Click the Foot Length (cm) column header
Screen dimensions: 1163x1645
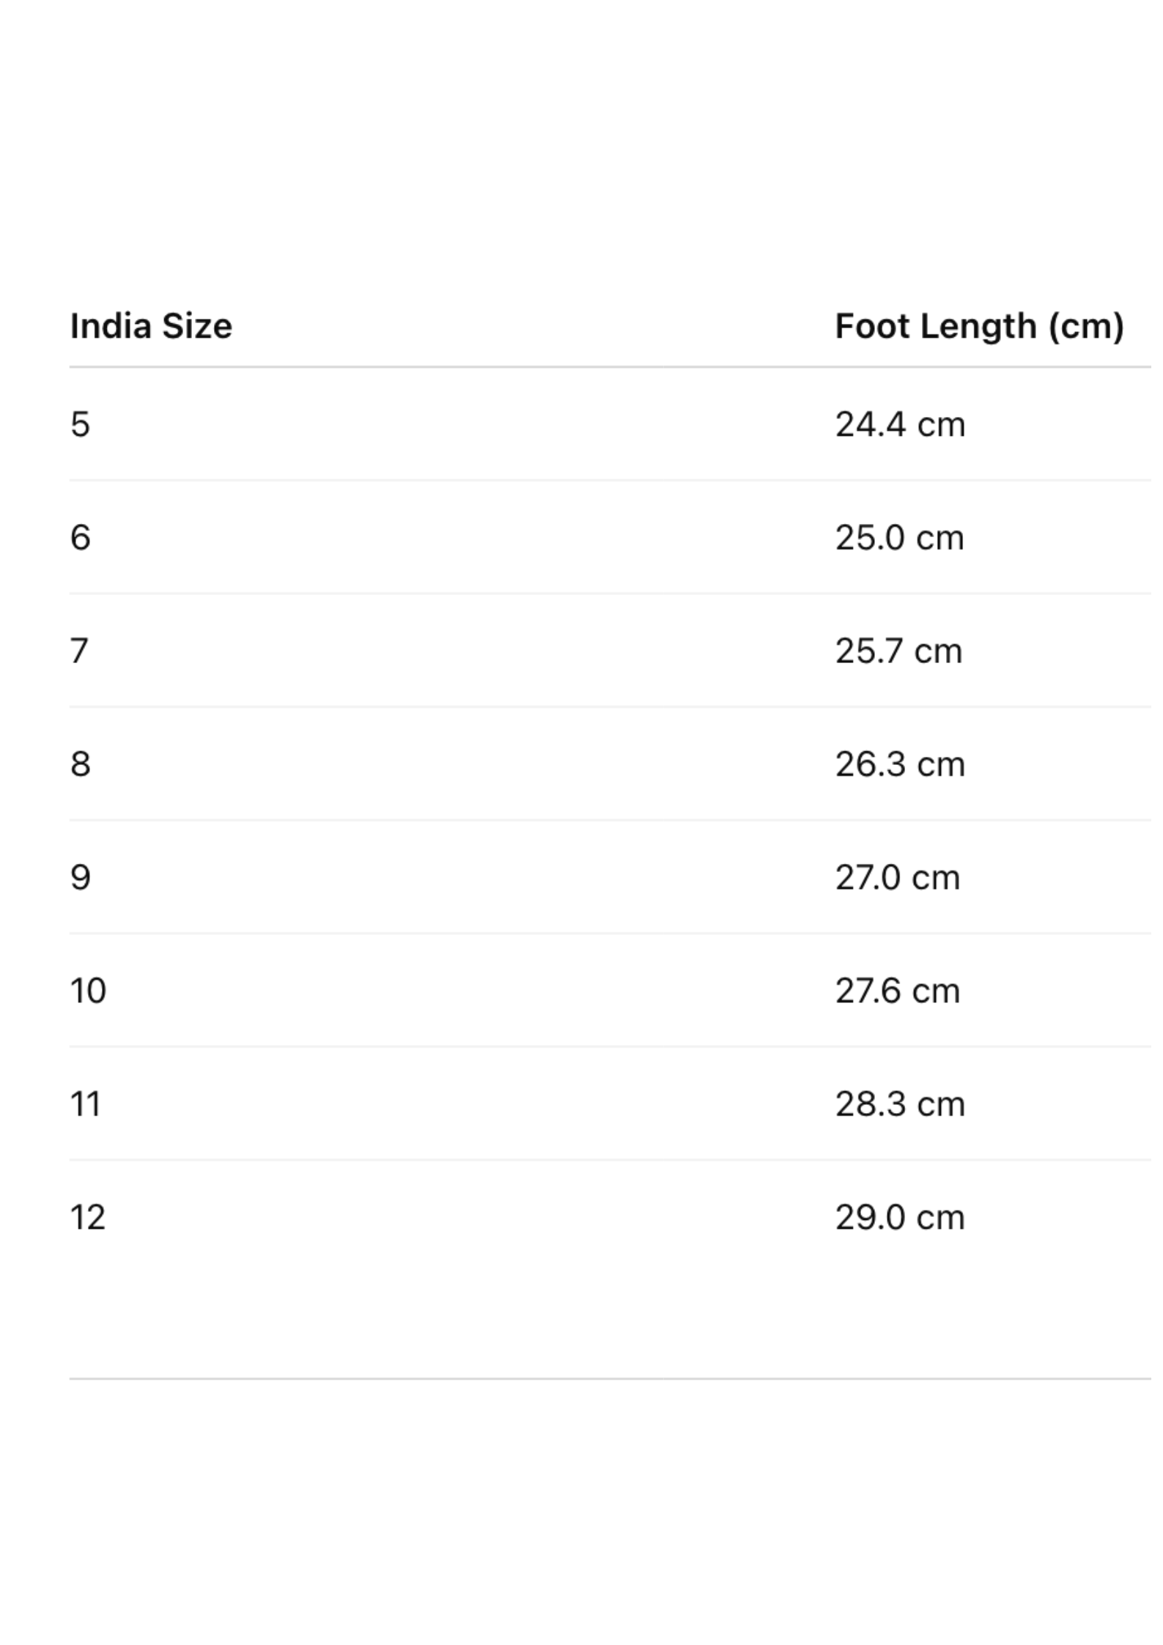tap(979, 326)
